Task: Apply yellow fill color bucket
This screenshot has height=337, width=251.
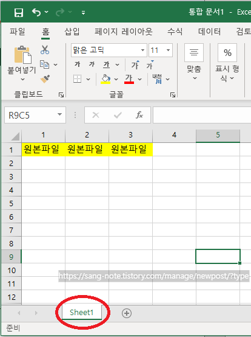Action: pyautogui.click(x=105, y=79)
